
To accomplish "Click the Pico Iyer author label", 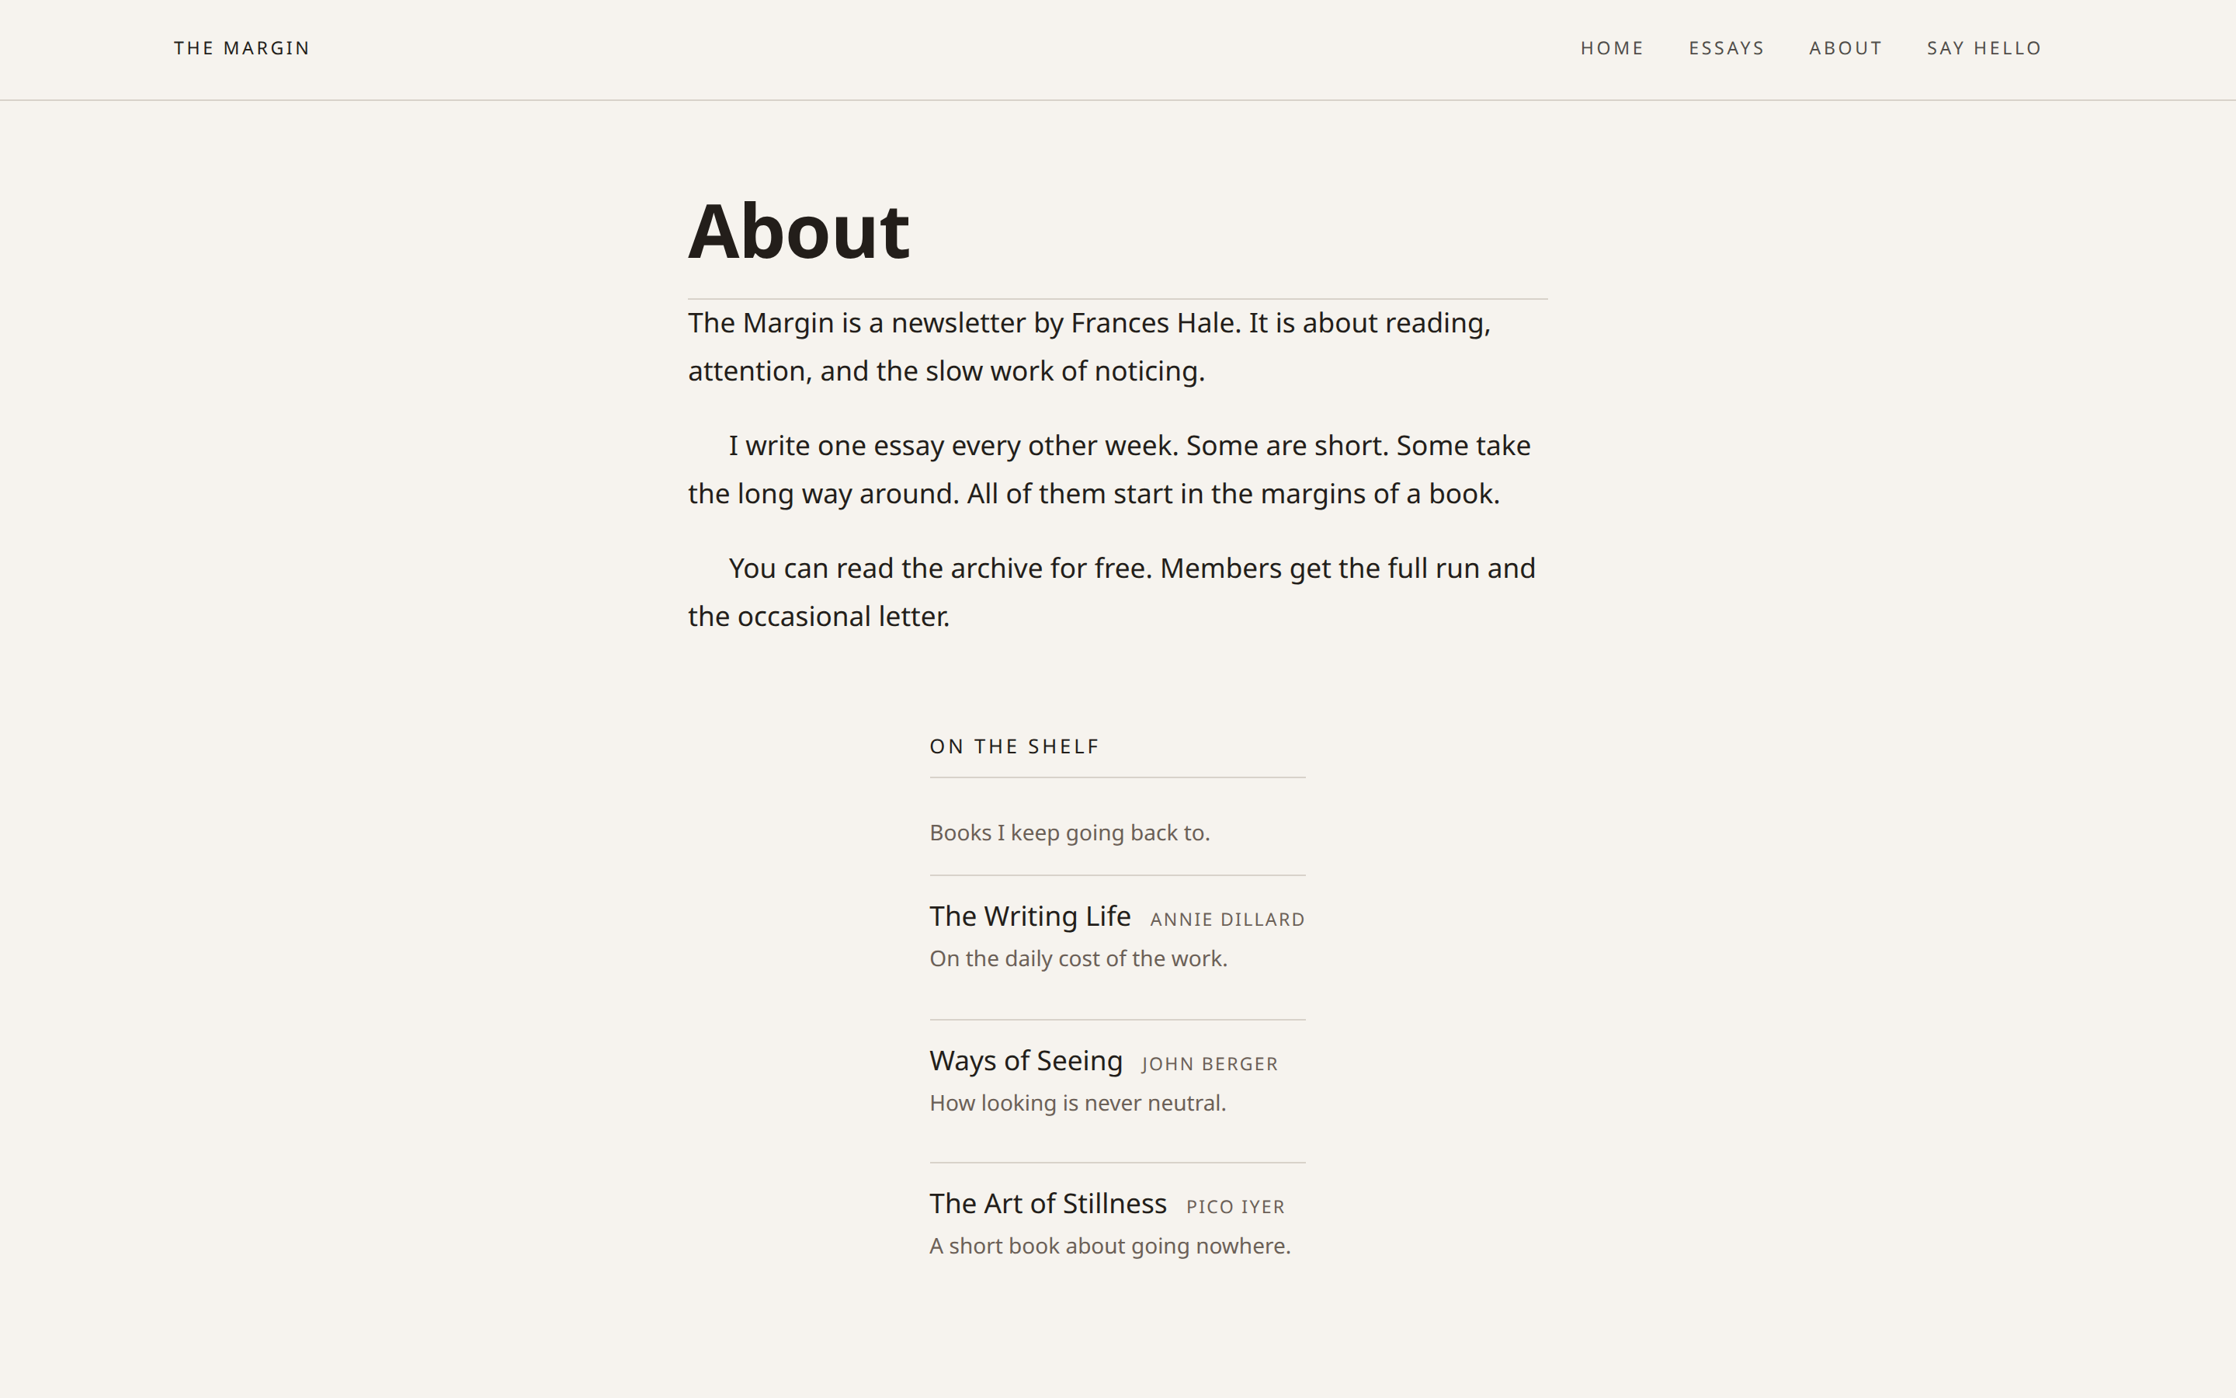I will click(x=1235, y=1208).
